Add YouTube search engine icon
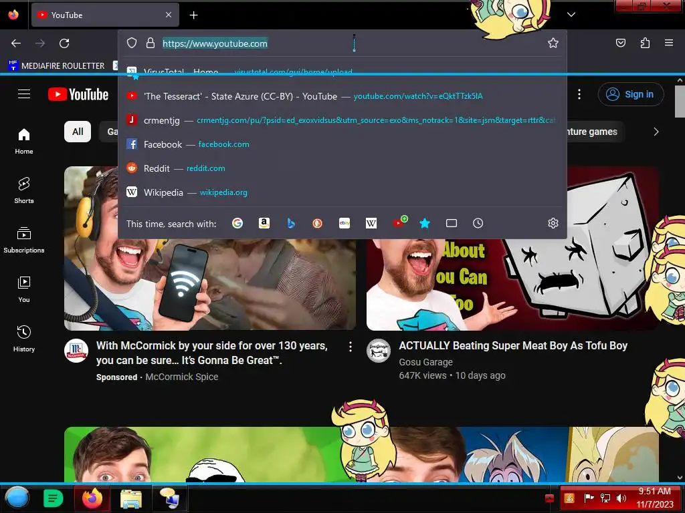The width and height of the screenshot is (685, 513). coord(399,222)
